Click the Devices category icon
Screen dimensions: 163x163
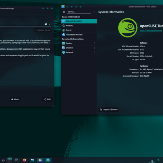pos(64,43)
